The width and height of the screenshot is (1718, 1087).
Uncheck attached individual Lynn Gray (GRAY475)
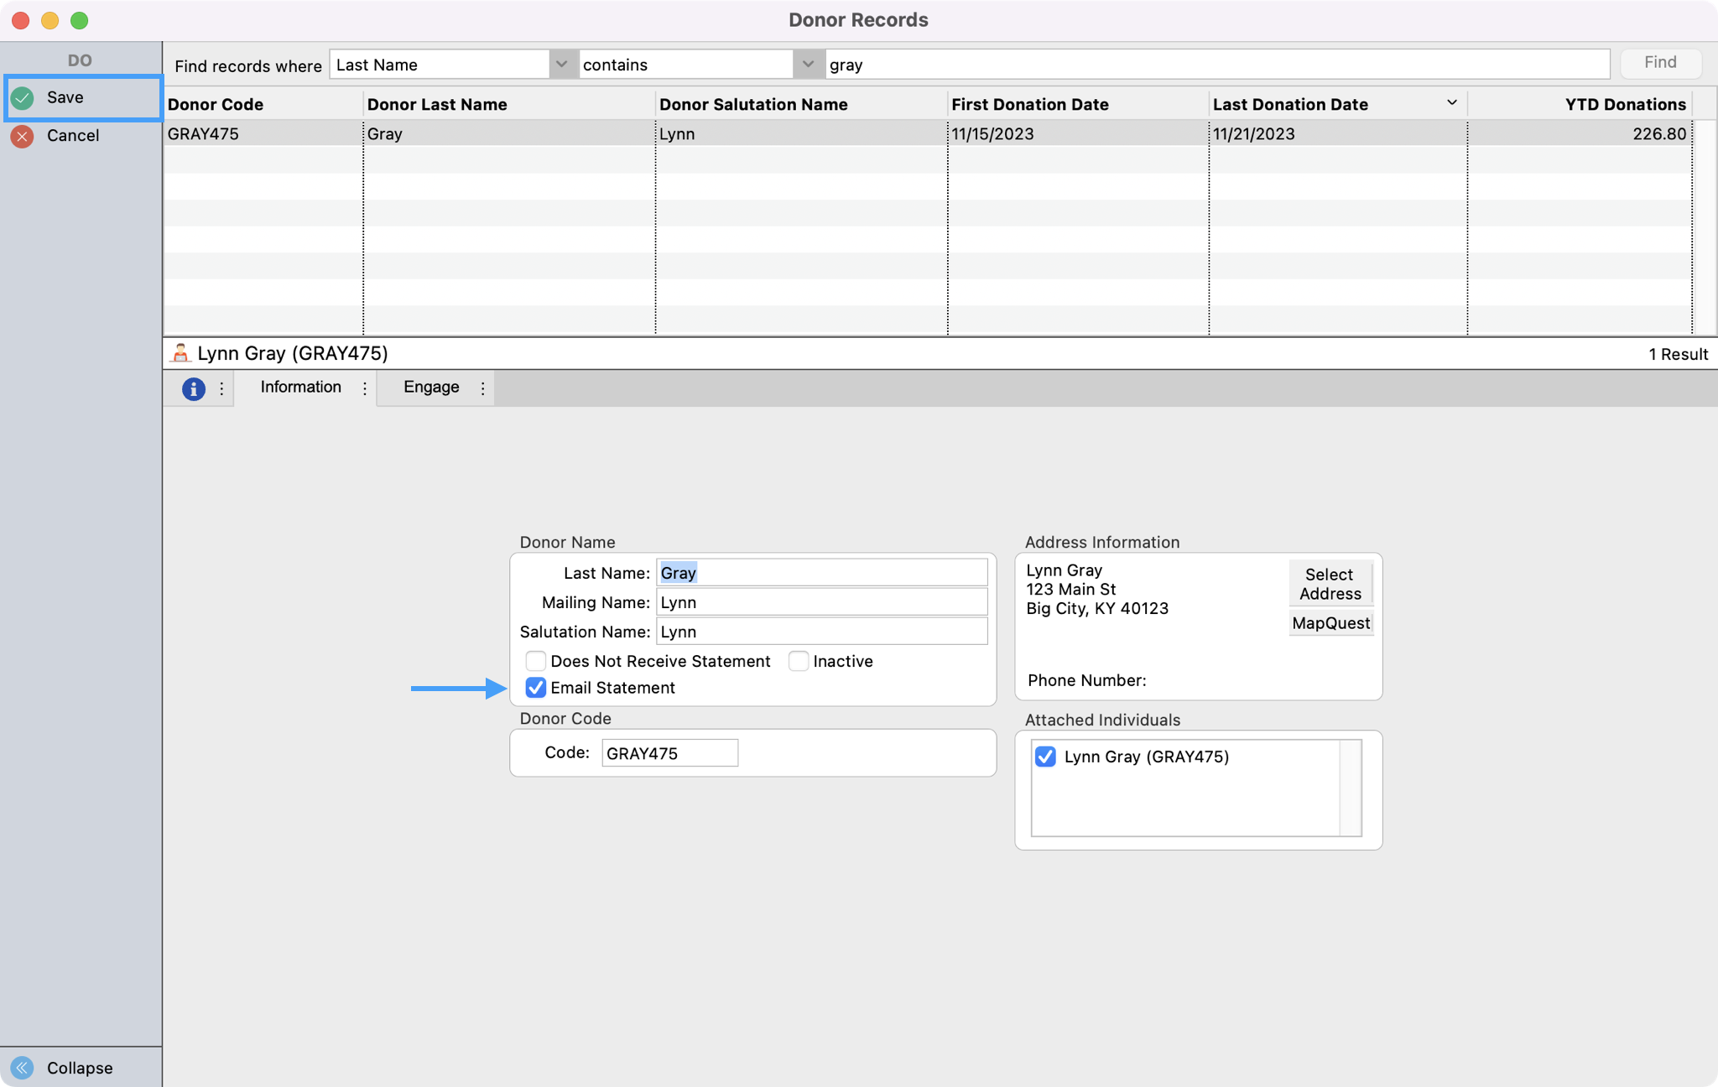(1045, 757)
